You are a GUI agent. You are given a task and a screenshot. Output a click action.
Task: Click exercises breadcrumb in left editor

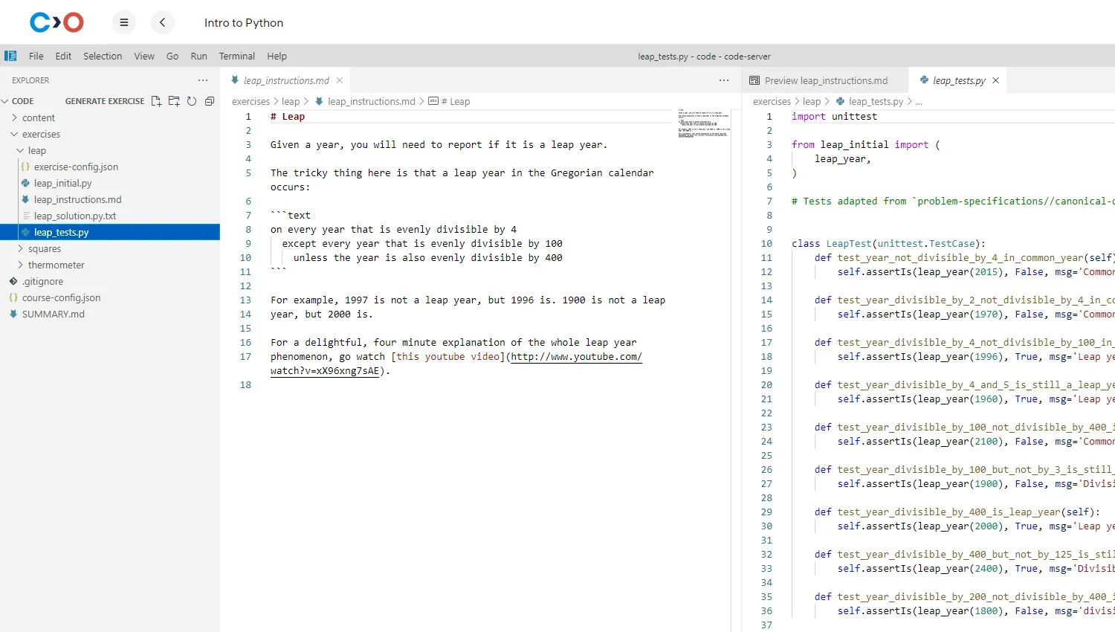(251, 102)
